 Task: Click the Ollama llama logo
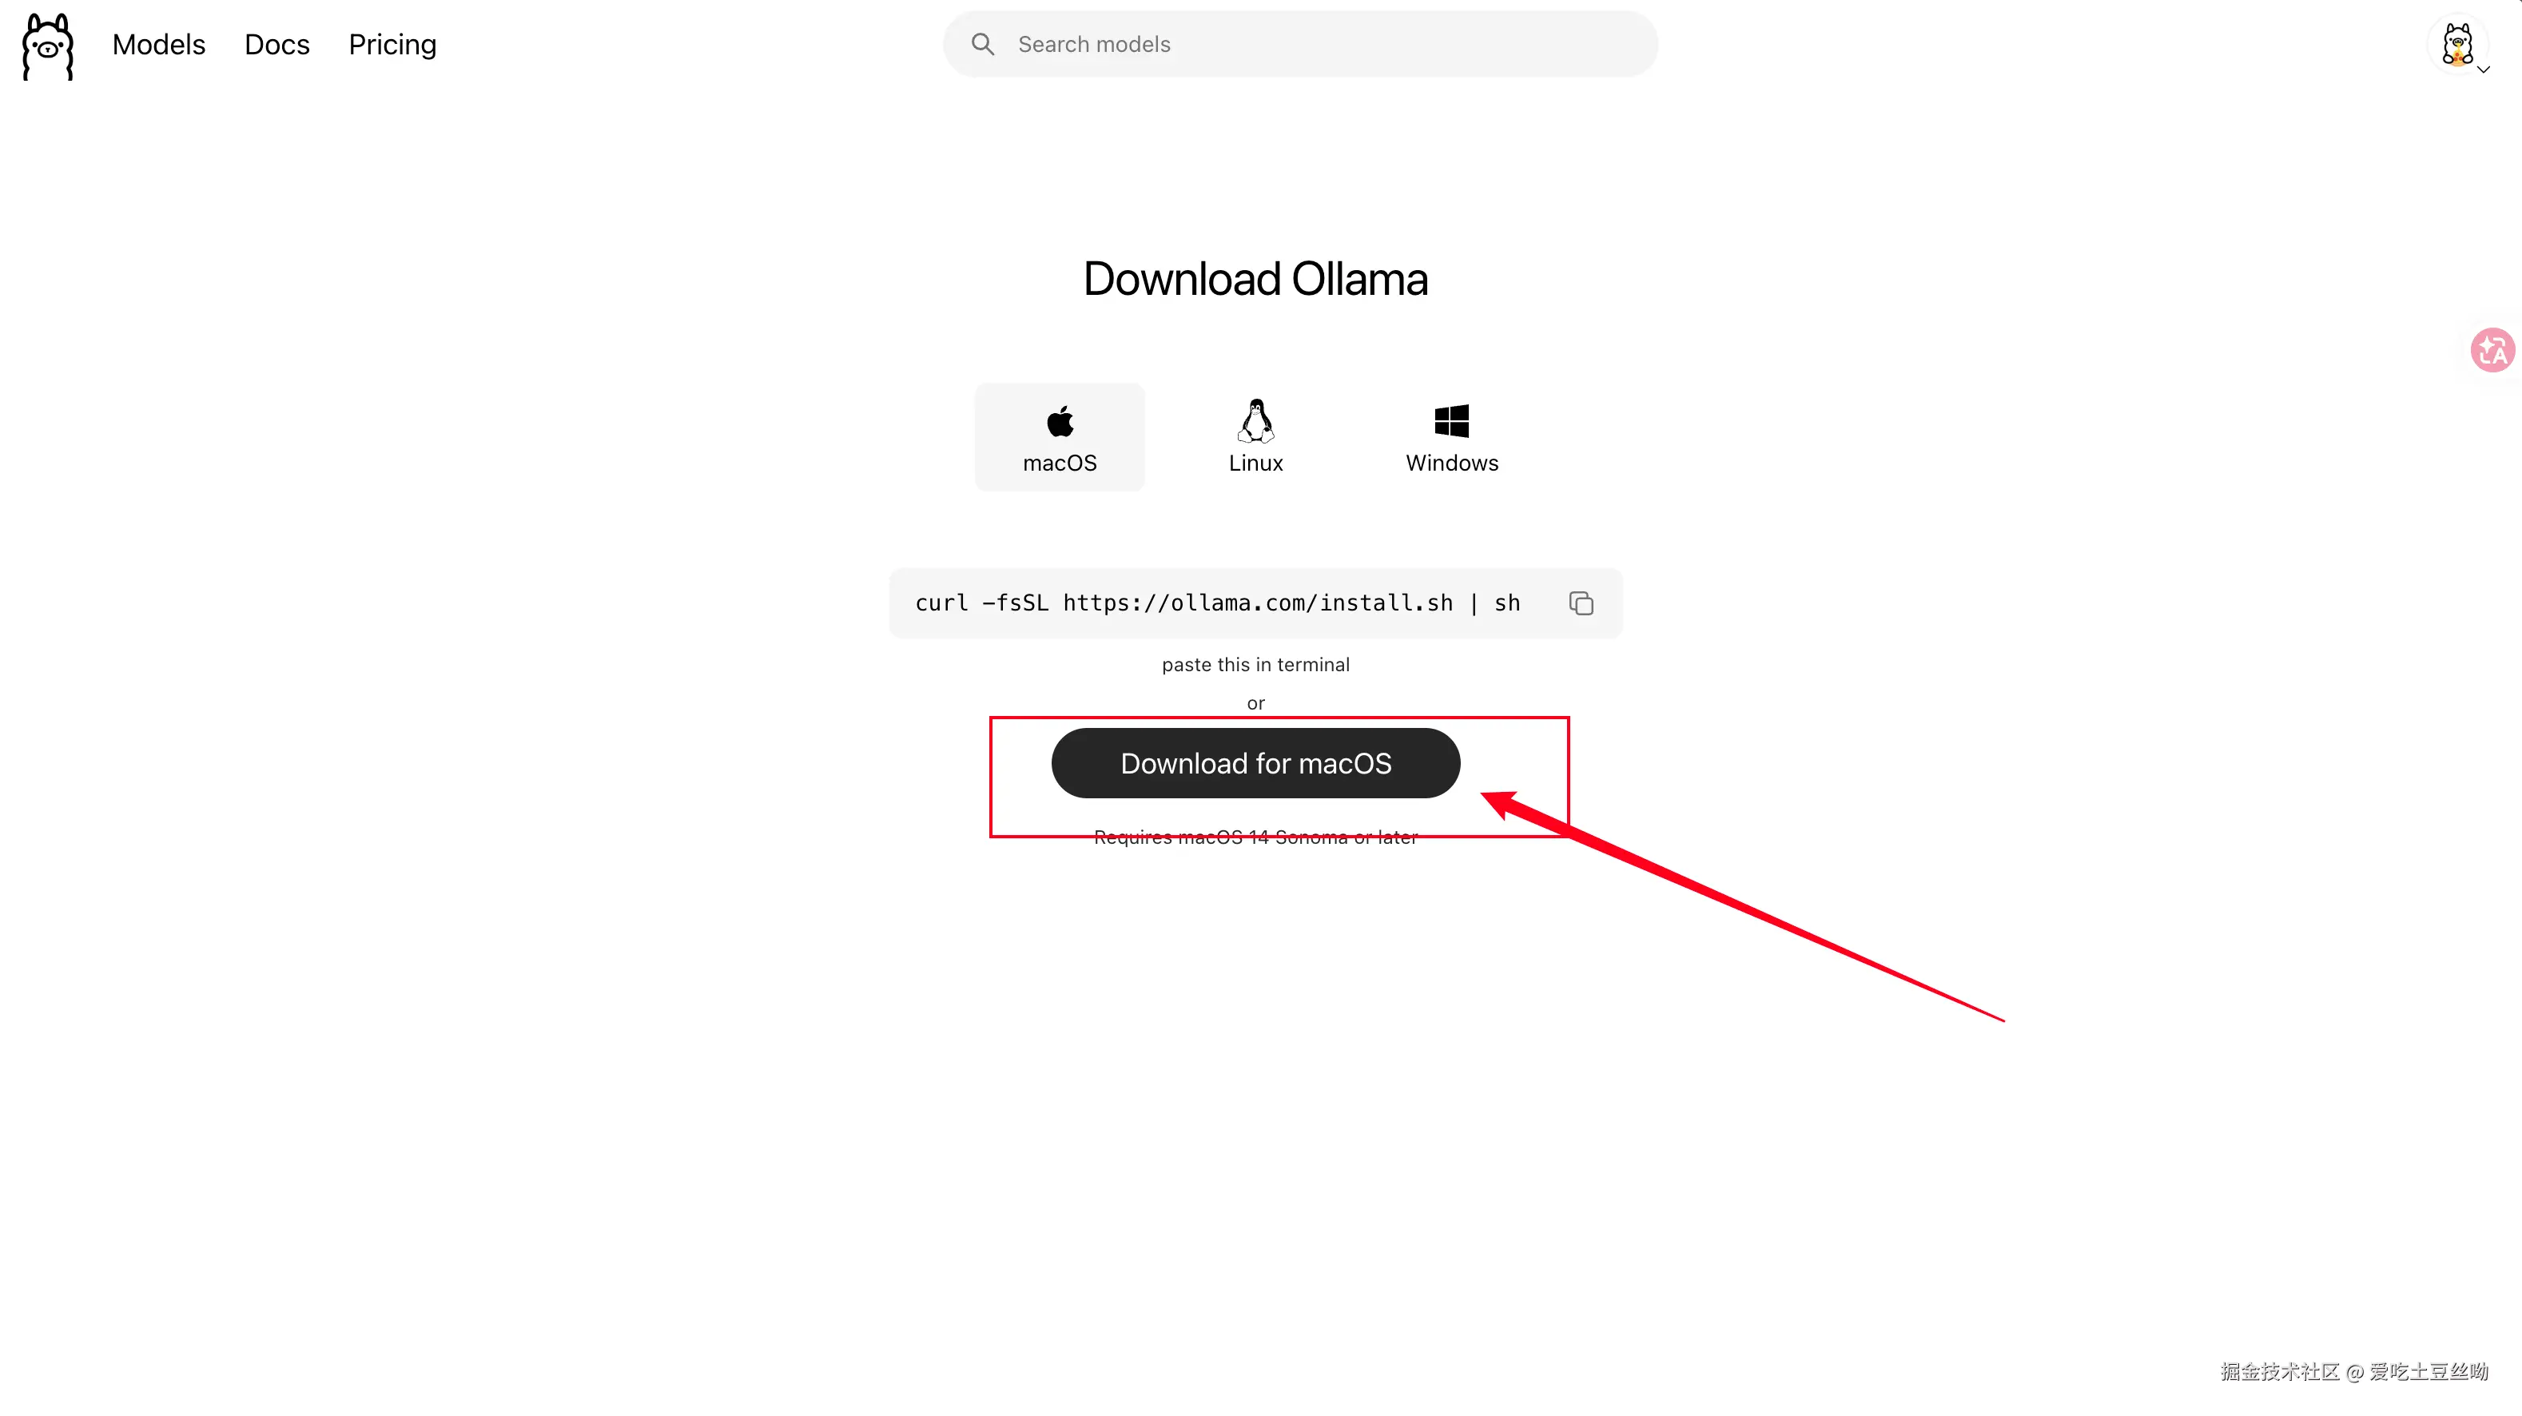pos(48,46)
